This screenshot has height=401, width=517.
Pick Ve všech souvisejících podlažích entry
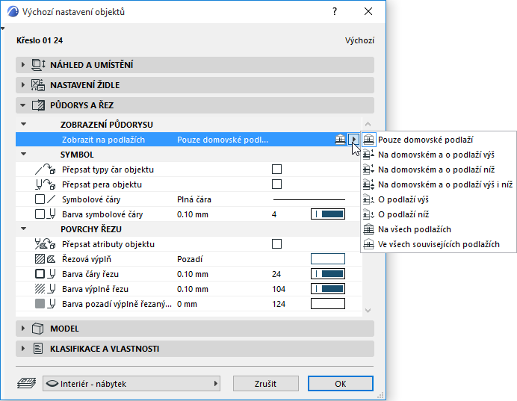click(x=439, y=244)
